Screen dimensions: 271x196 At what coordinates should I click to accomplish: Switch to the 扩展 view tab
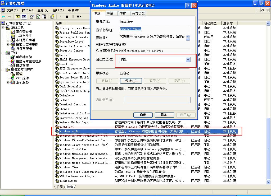coord(60,187)
